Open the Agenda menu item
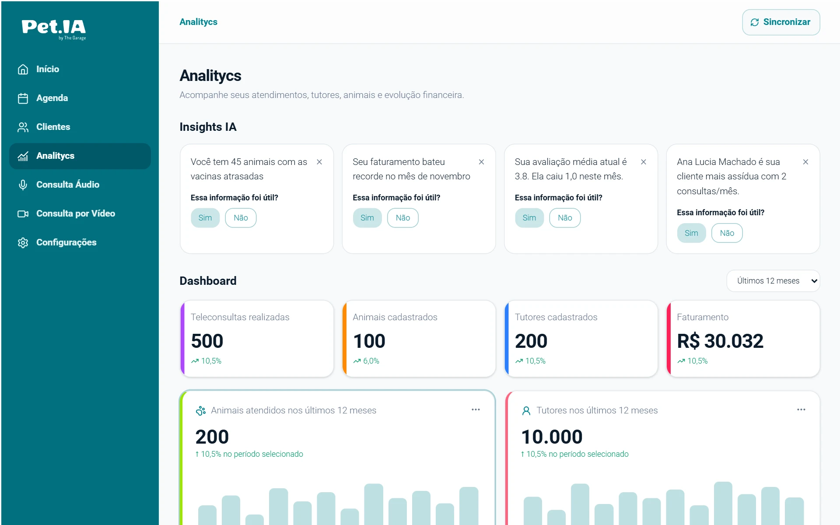The image size is (840, 525). point(80,98)
